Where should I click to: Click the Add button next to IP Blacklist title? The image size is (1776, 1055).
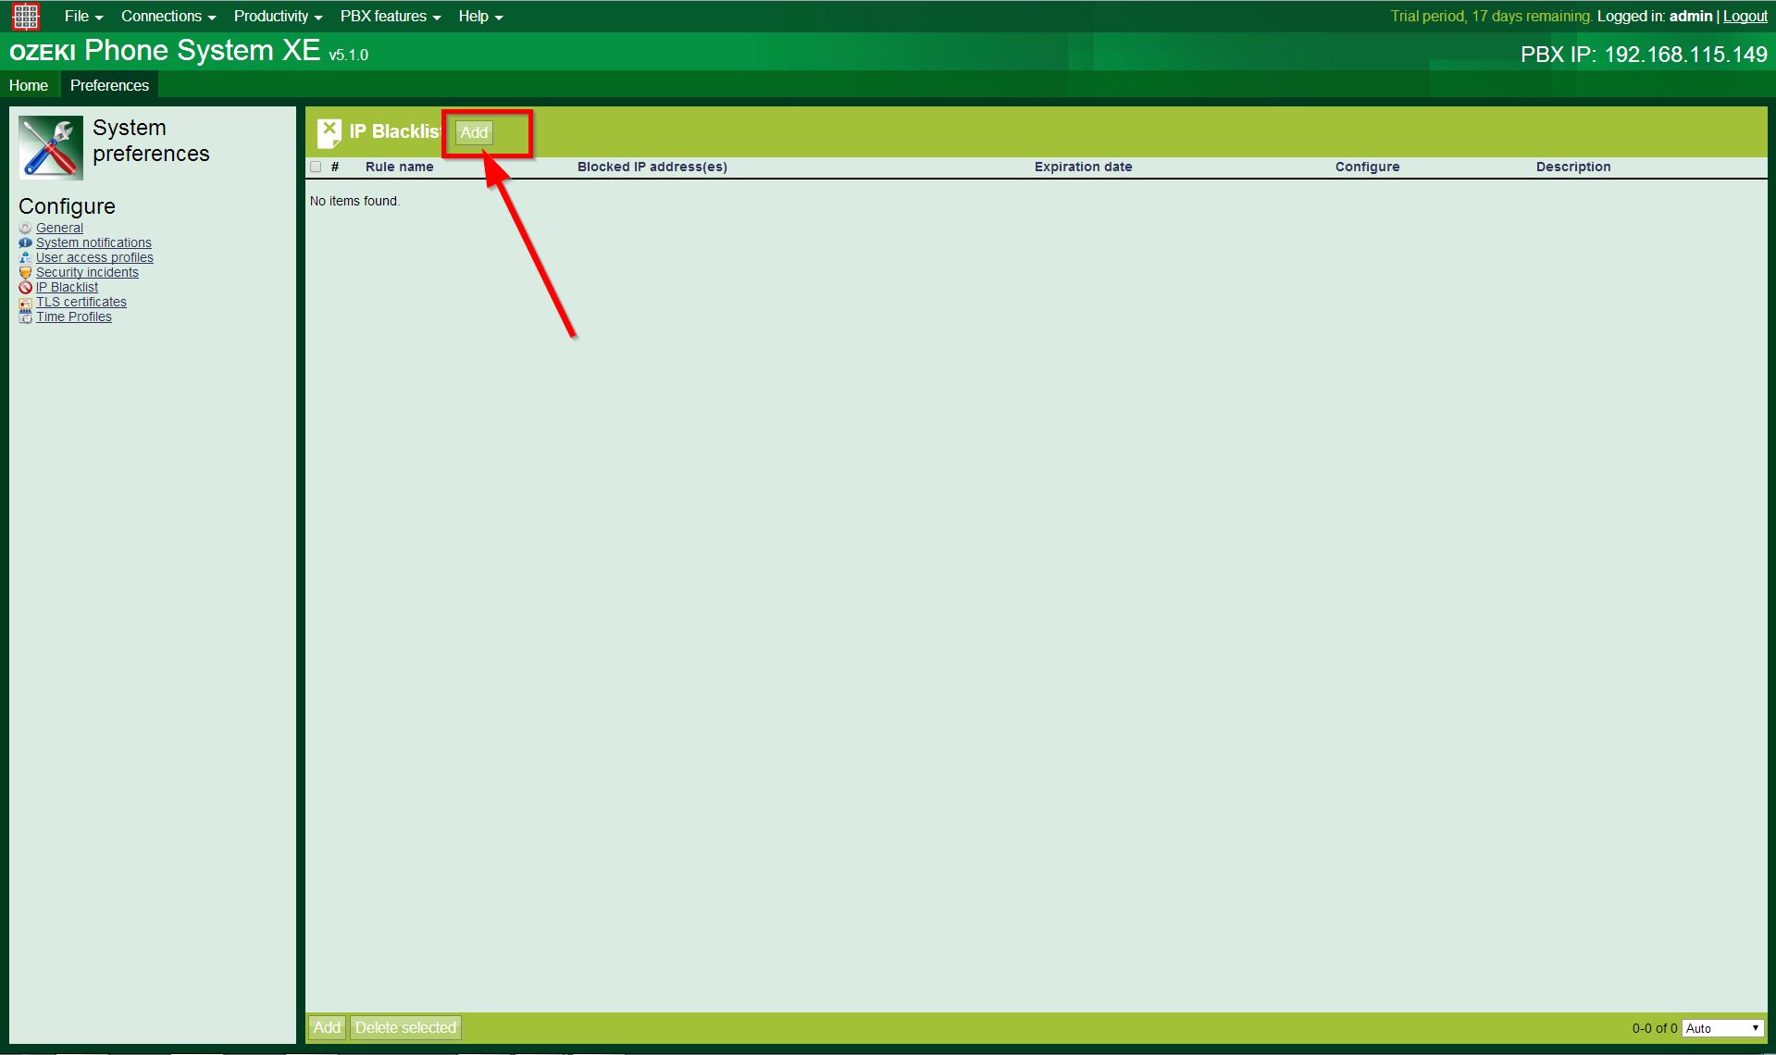point(474,133)
